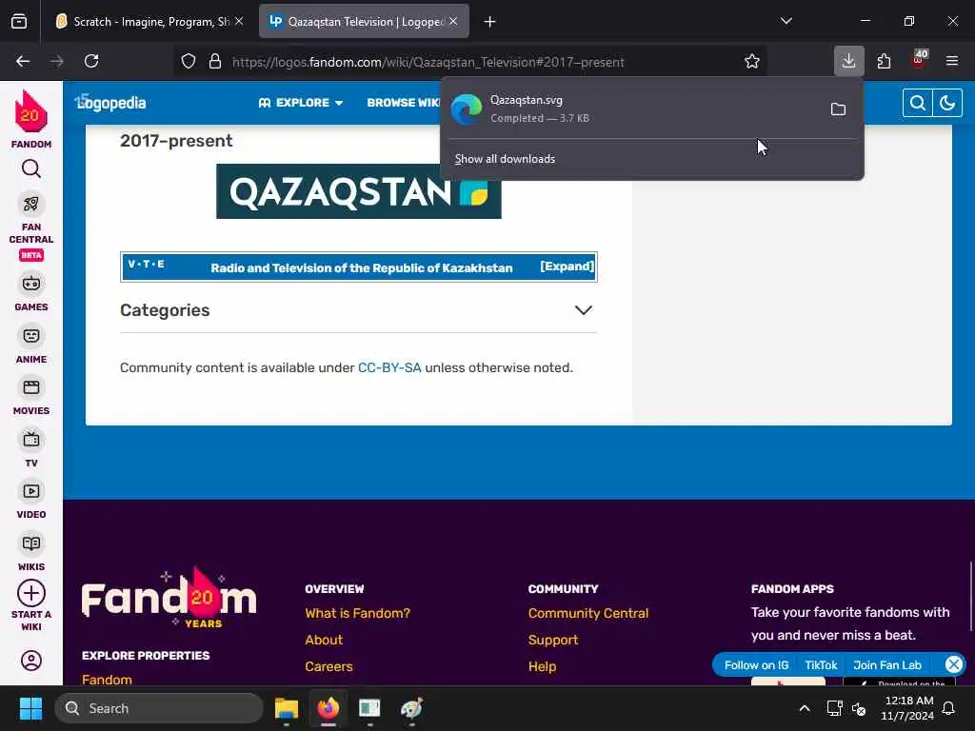Dismiss the social follow banner

953,664
